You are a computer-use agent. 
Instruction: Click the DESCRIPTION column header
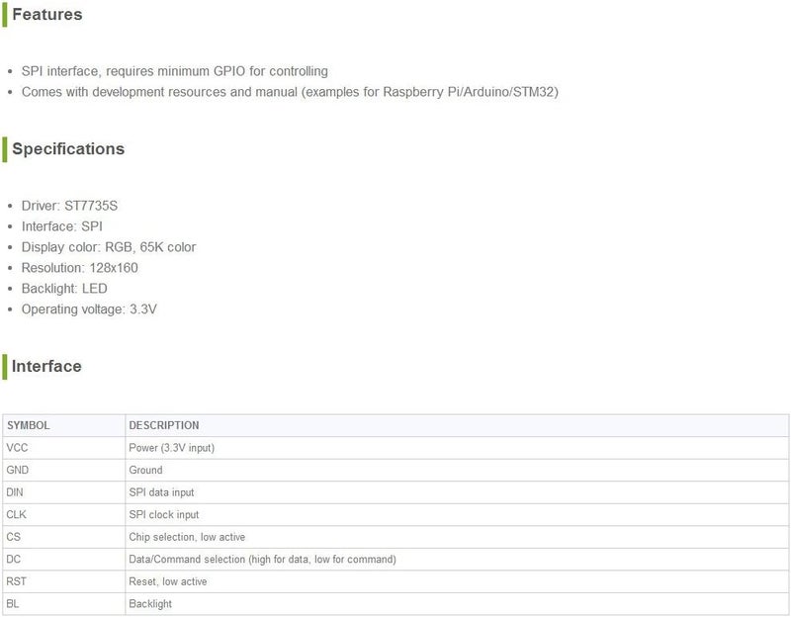tap(164, 425)
